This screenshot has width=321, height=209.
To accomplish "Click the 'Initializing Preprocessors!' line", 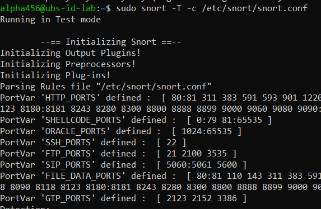I will pos(68,64).
